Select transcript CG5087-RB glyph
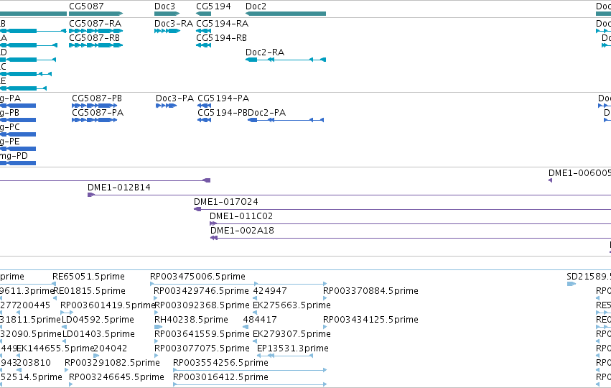The height and width of the screenshot is (388, 611). click(96, 45)
